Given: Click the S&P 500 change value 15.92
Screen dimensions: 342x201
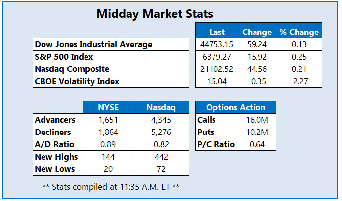Looking at the screenshot, I should (258, 57).
